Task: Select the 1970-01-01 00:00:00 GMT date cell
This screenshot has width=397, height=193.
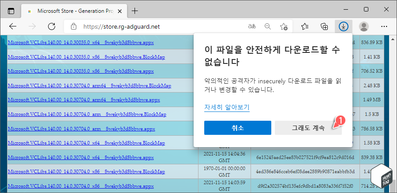Action: [x=225, y=171]
